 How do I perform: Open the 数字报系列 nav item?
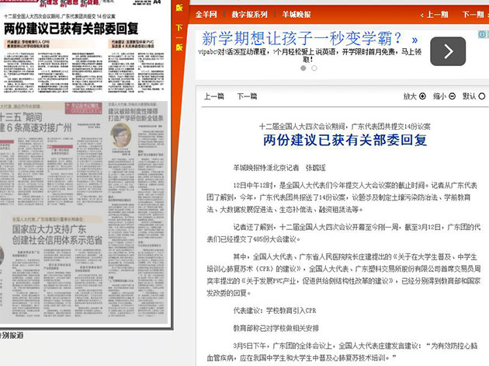coord(249,15)
